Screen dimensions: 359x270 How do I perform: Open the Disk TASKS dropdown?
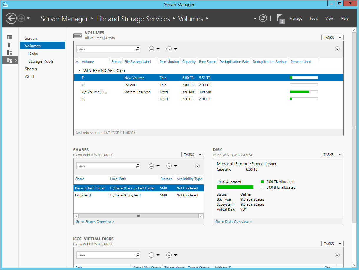click(332, 155)
